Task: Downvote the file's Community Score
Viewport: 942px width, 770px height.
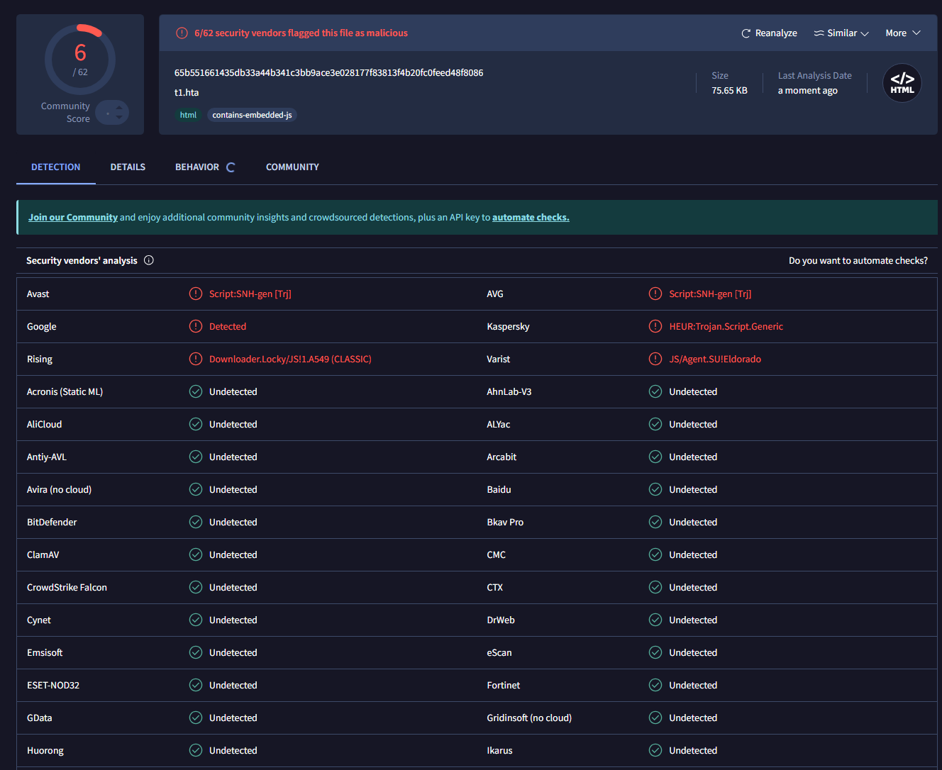Action: pos(119,117)
